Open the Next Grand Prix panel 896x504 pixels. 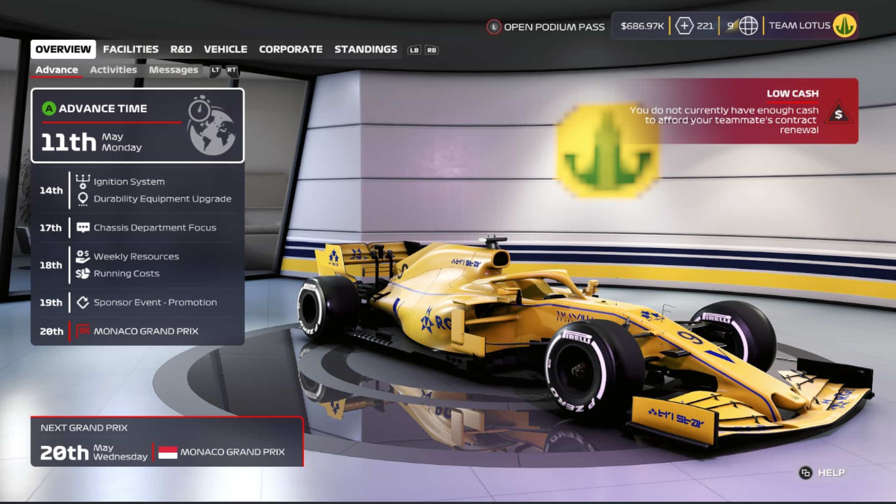pos(167,441)
